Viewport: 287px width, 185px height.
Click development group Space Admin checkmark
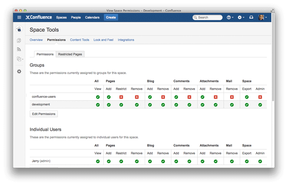(260, 105)
